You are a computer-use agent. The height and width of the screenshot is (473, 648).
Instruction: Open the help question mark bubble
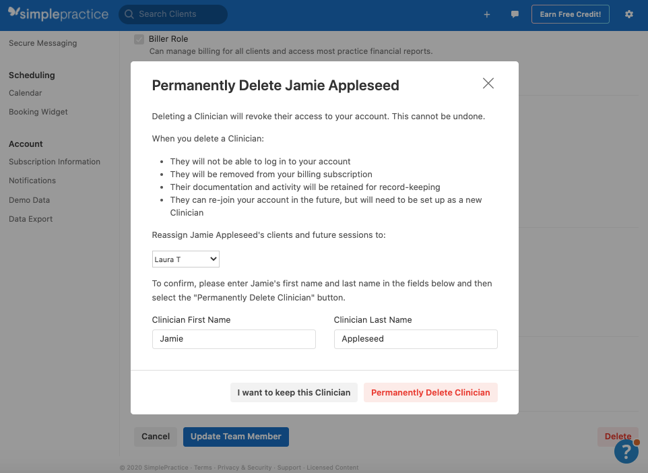tap(626, 451)
